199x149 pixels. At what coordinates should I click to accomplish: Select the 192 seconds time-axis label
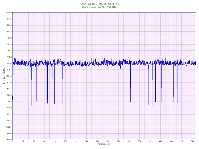76,141
